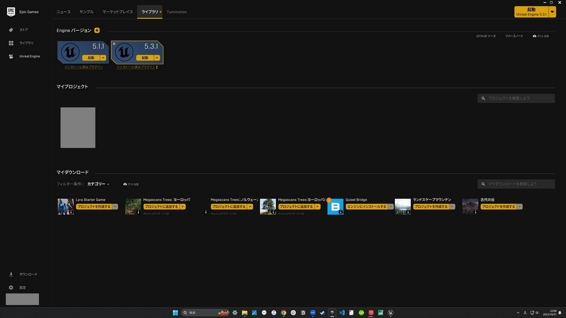Open the project thumbnail in マイプロジェクト
The image size is (566, 318).
point(78,128)
